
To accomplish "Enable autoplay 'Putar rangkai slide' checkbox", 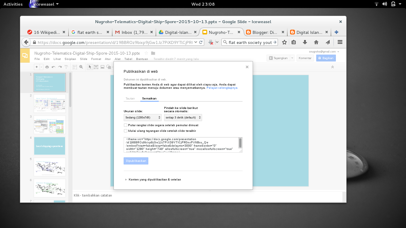I will [125, 125].
